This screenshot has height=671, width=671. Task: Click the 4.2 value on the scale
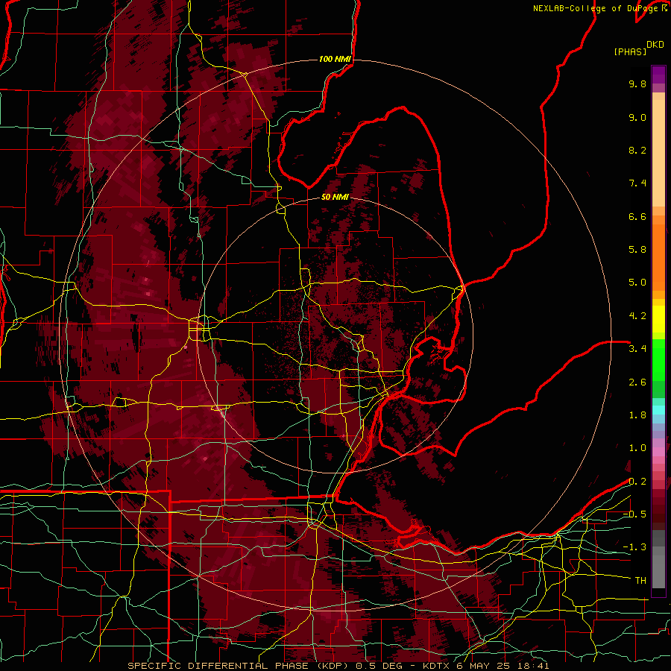(x=637, y=316)
